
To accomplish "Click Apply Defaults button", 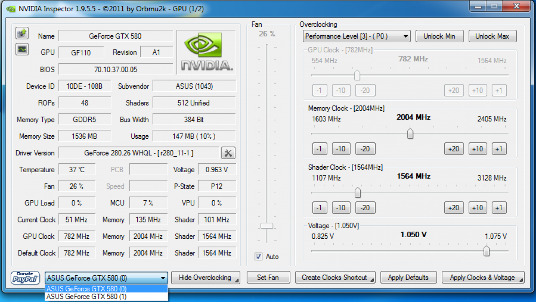I will point(408,277).
